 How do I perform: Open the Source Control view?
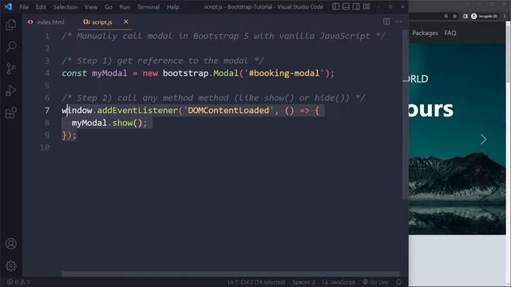click(10, 69)
